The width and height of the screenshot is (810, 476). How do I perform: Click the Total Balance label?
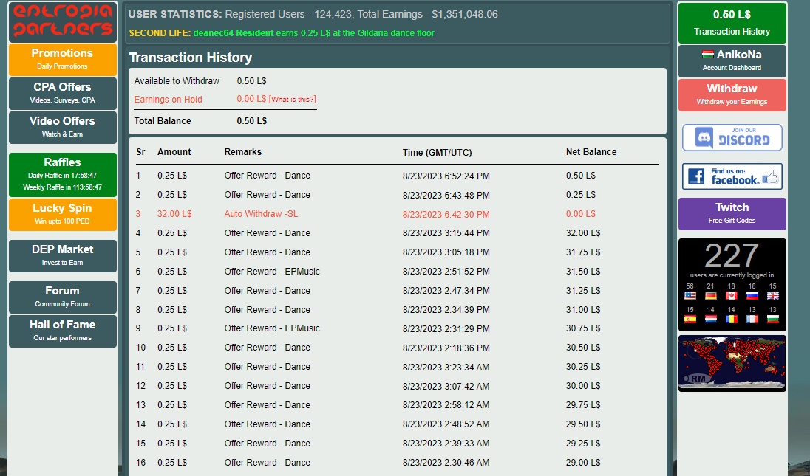click(x=162, y=121)
